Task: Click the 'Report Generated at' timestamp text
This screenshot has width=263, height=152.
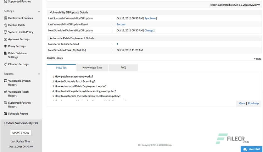Action: click(235, 5)
